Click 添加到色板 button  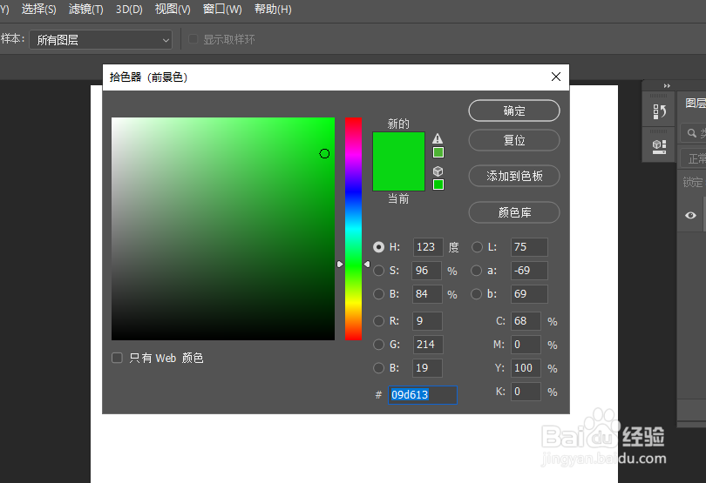point(514,176)
